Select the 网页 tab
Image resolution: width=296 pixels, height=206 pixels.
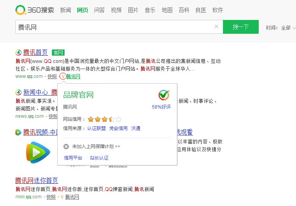[x=83, y=10]
